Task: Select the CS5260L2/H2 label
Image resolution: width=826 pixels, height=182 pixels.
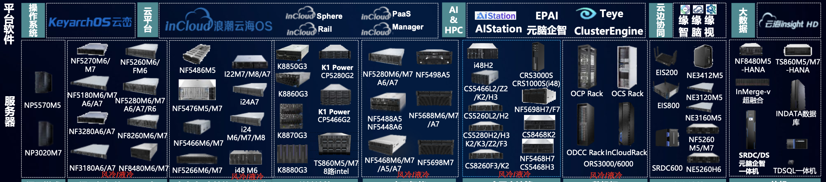Action: pyautogui.click(x=486, y=116)
